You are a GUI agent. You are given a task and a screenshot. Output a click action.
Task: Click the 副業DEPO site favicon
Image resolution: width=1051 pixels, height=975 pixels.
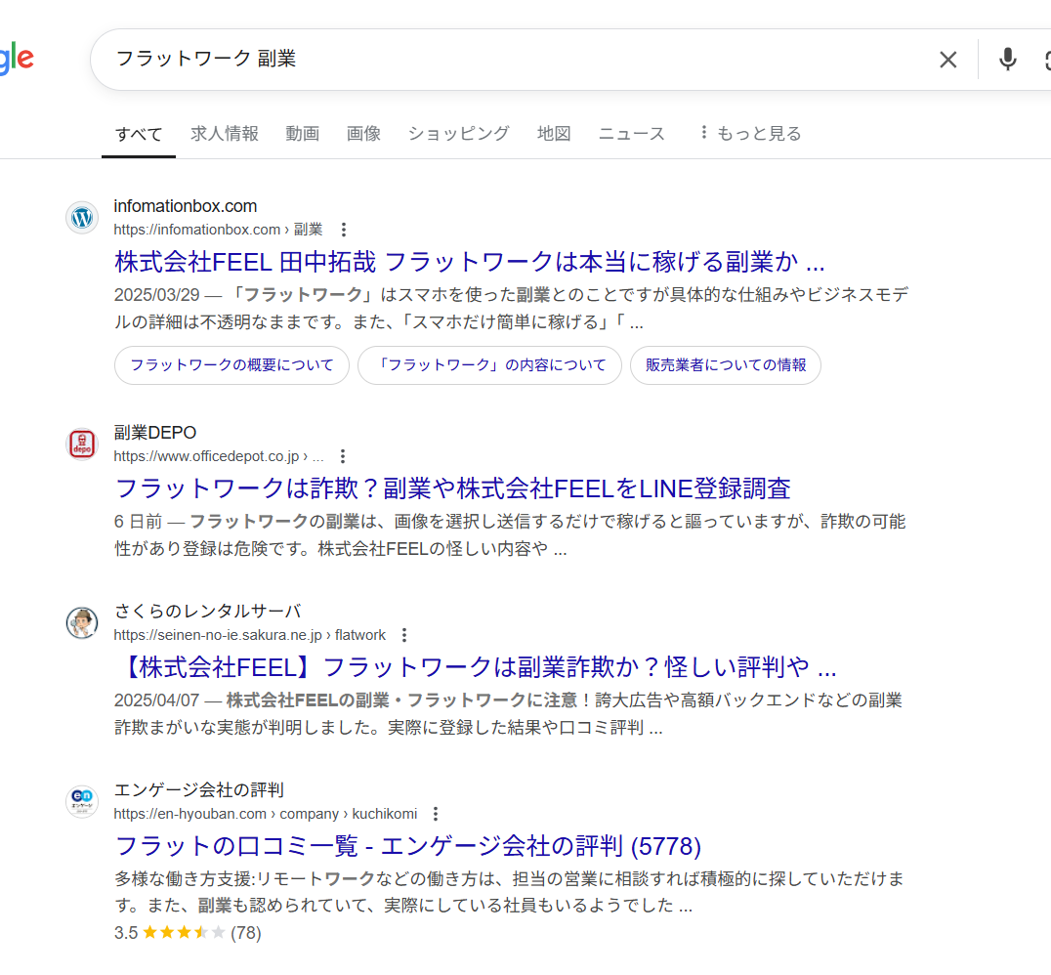(x=82, y=444)
